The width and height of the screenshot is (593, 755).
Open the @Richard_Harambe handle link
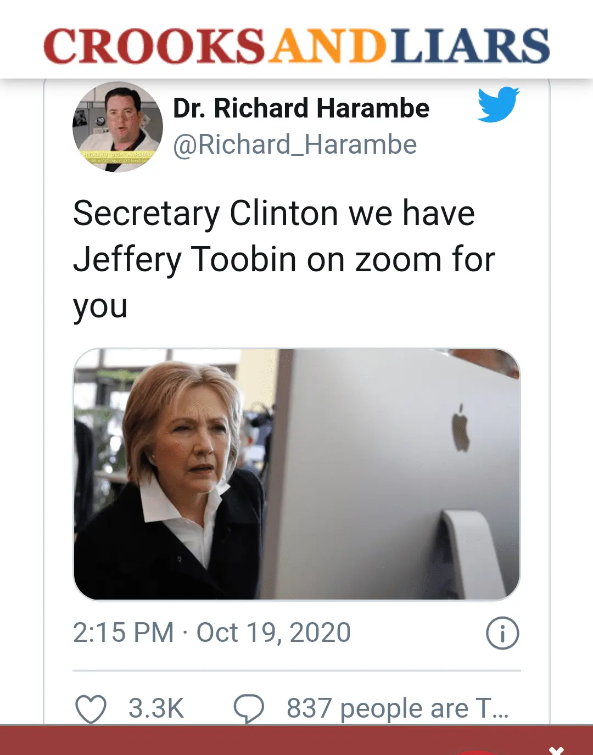(x=295, y=145)
